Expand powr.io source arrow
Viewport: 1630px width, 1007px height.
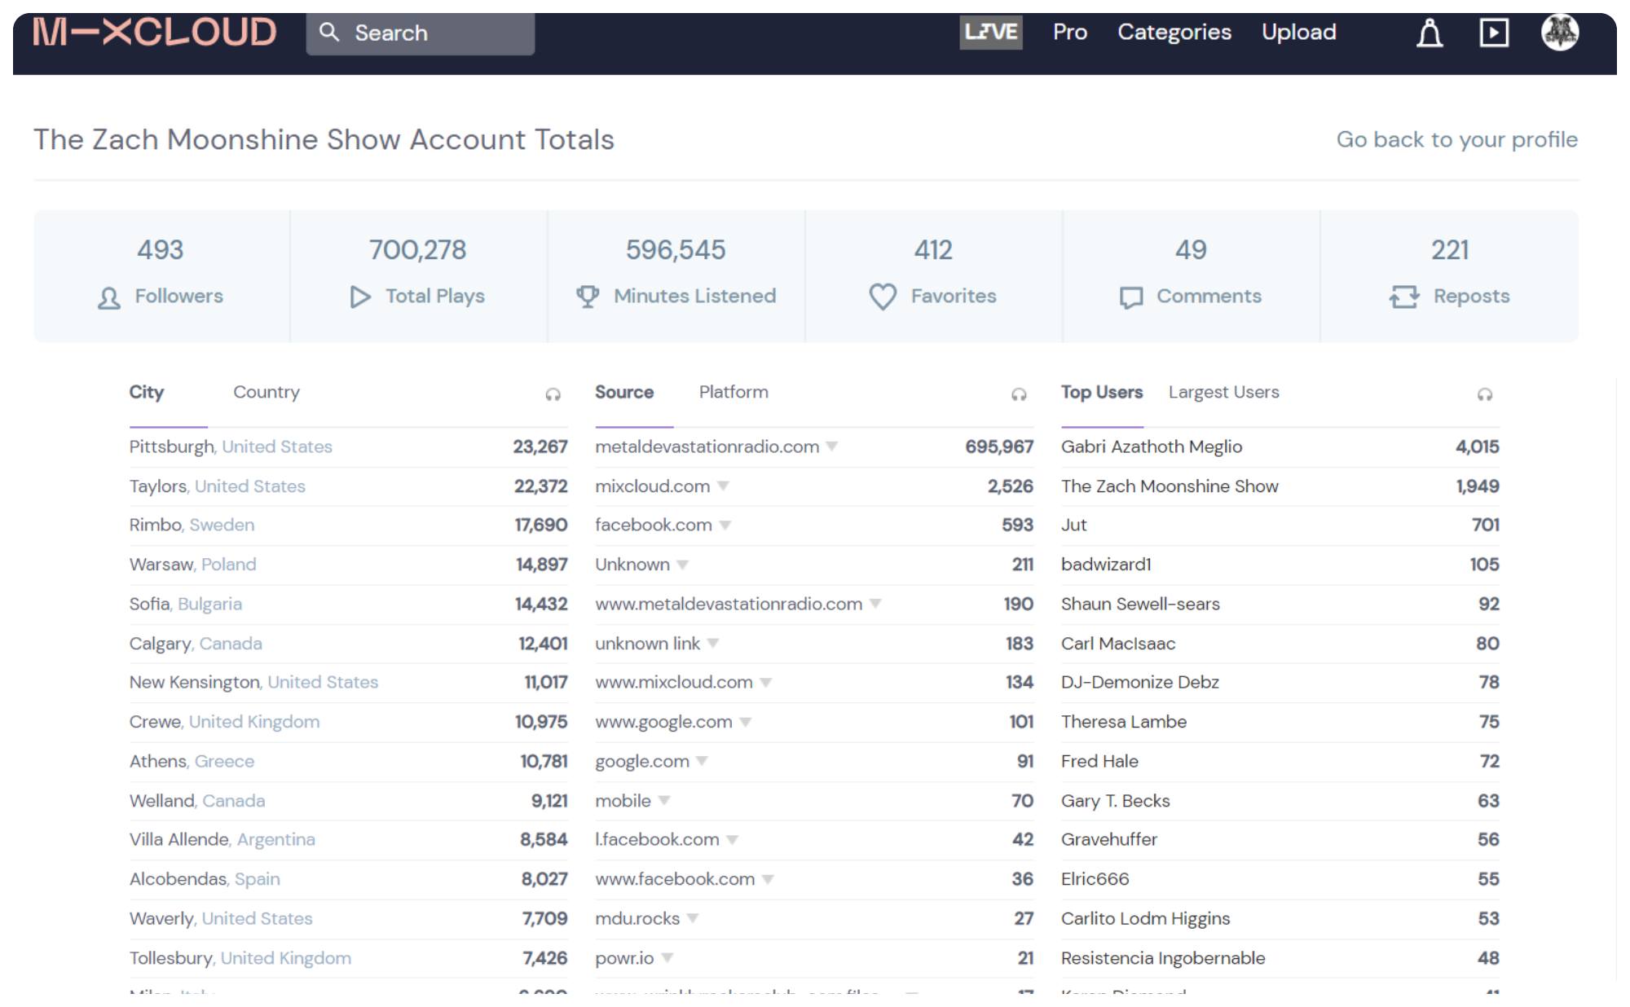[667, 958]
